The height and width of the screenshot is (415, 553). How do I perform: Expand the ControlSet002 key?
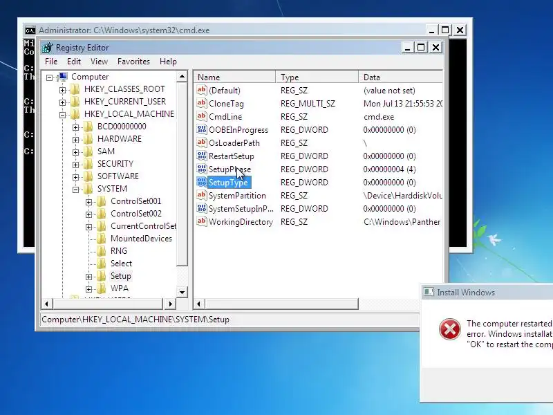(89, 214)
